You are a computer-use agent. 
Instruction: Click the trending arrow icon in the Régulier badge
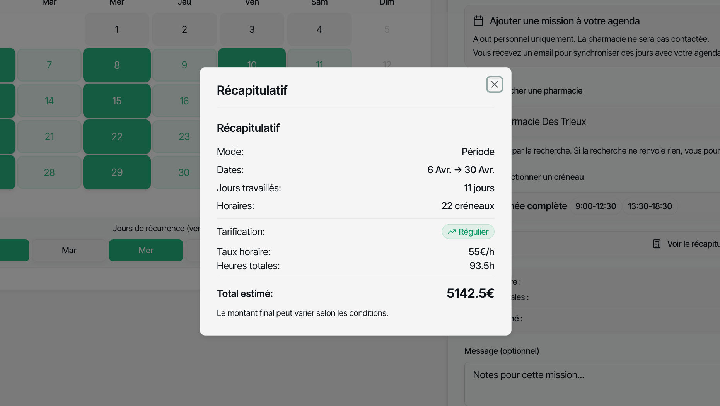(x=451, y=231)
